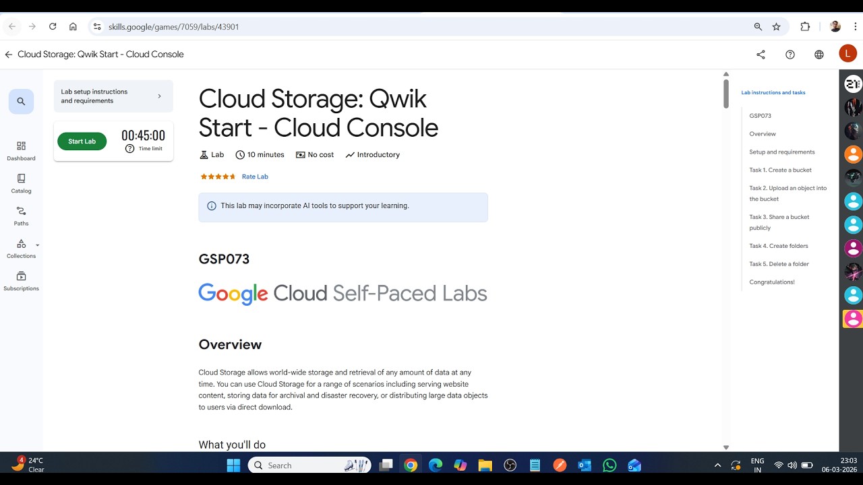863x485 pixels.
Task: Select the orange user avatar in right strip
Action: pos(853,154)
